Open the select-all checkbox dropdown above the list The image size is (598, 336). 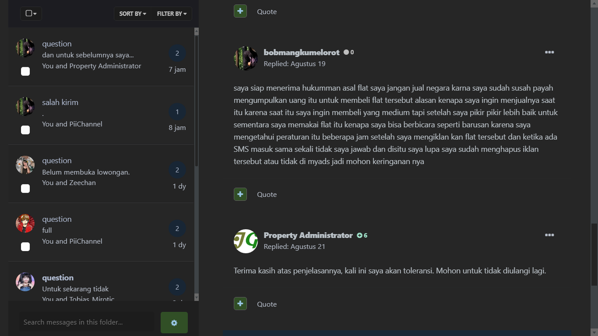31,14
